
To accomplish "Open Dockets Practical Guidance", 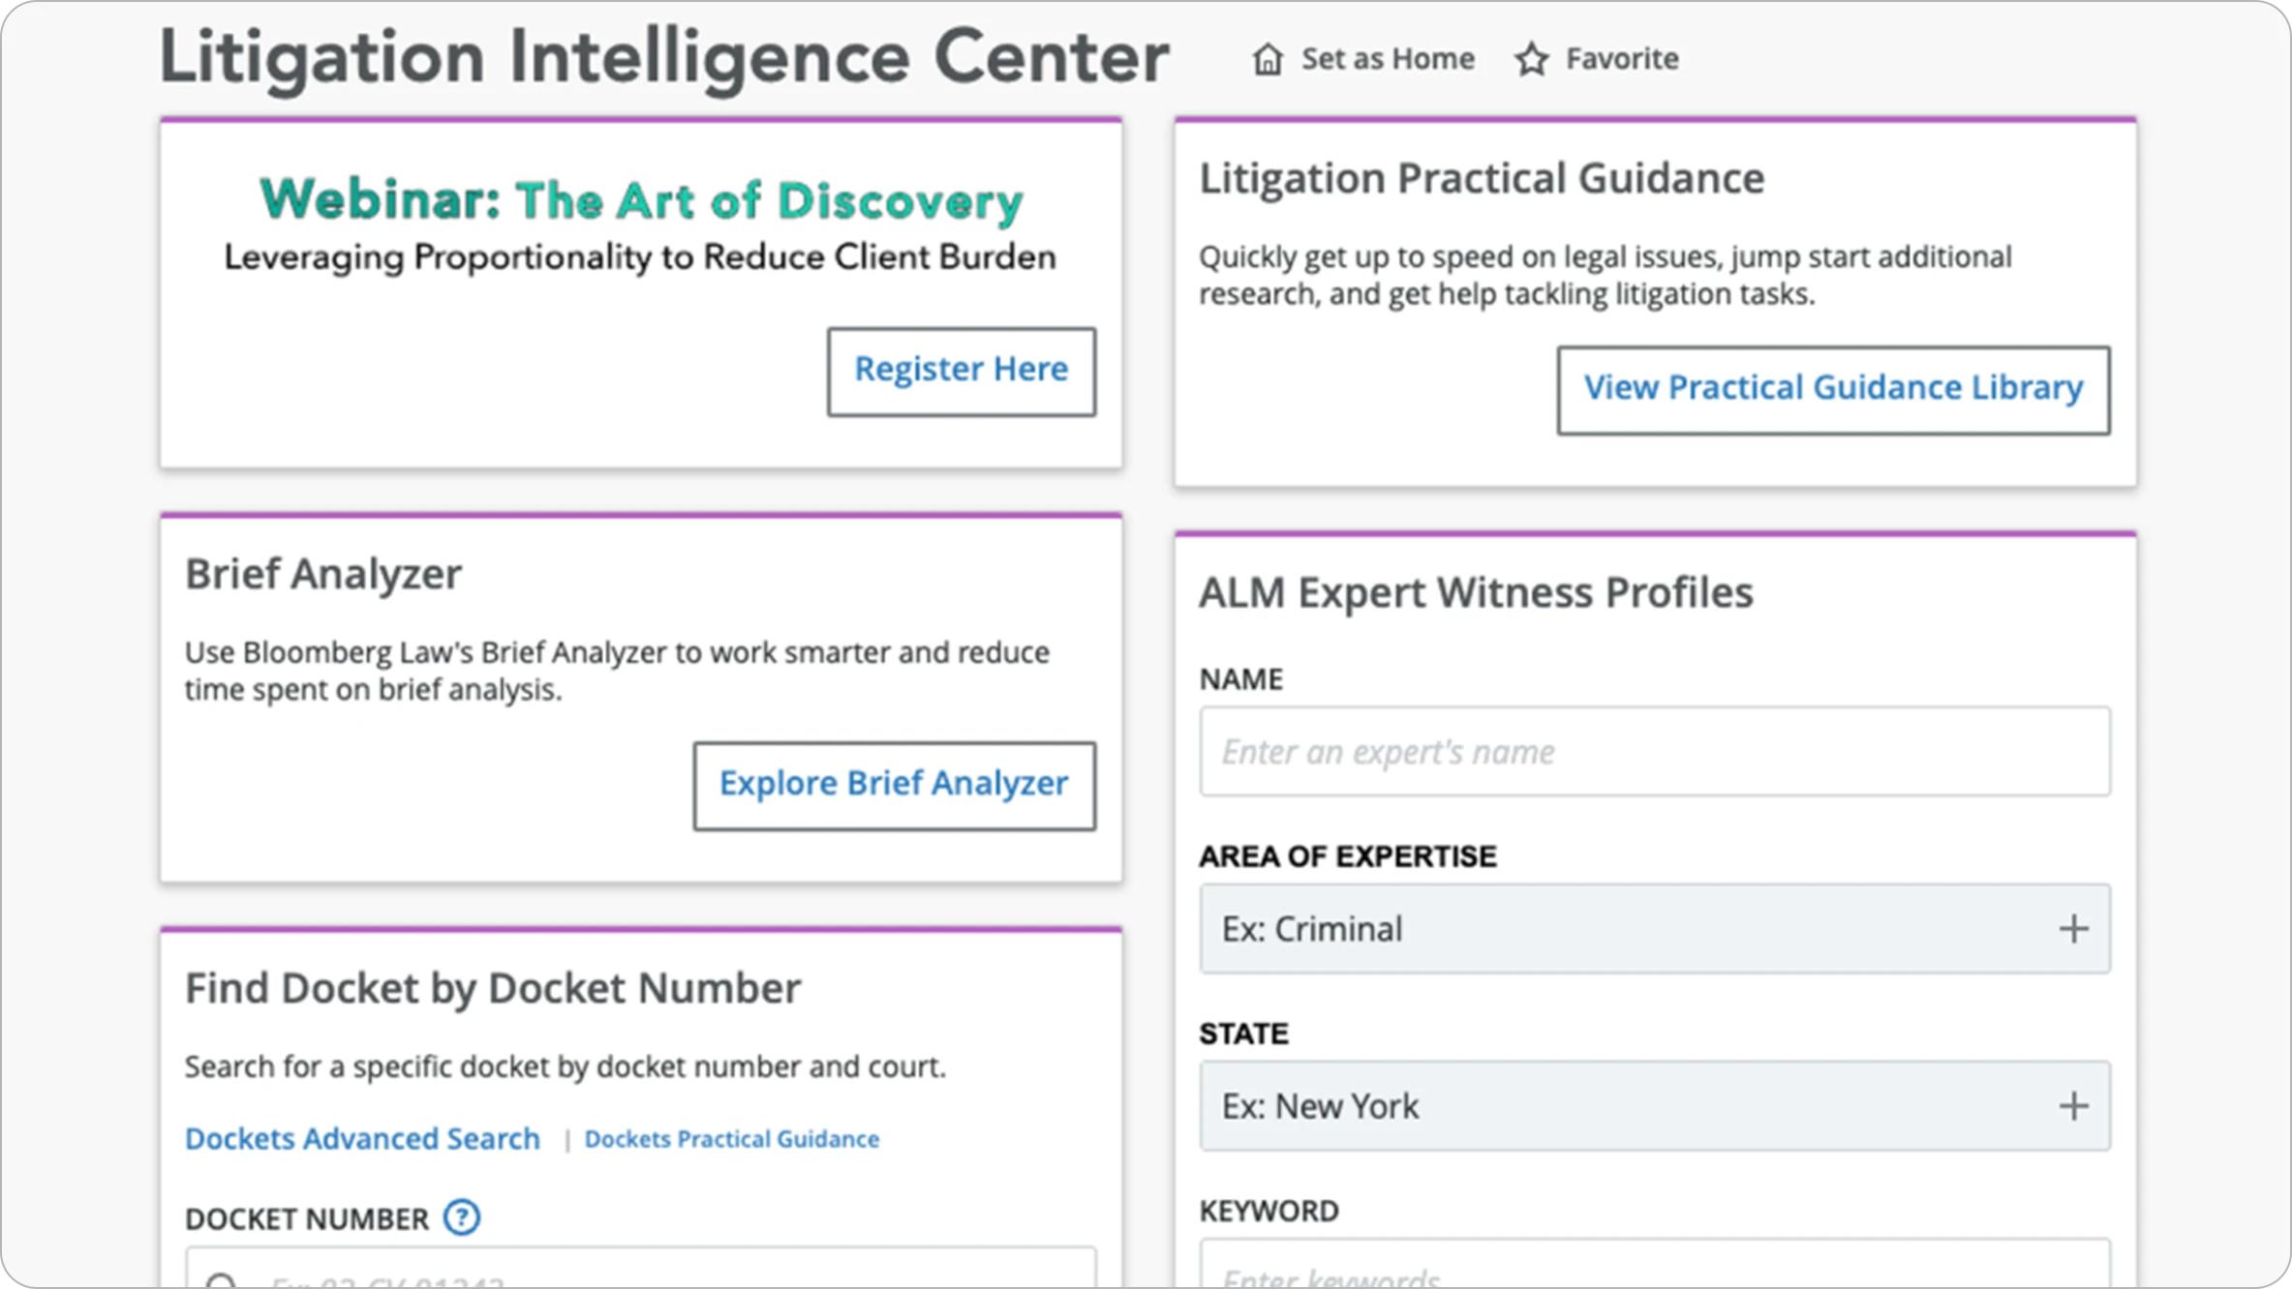I will 731,1138.
